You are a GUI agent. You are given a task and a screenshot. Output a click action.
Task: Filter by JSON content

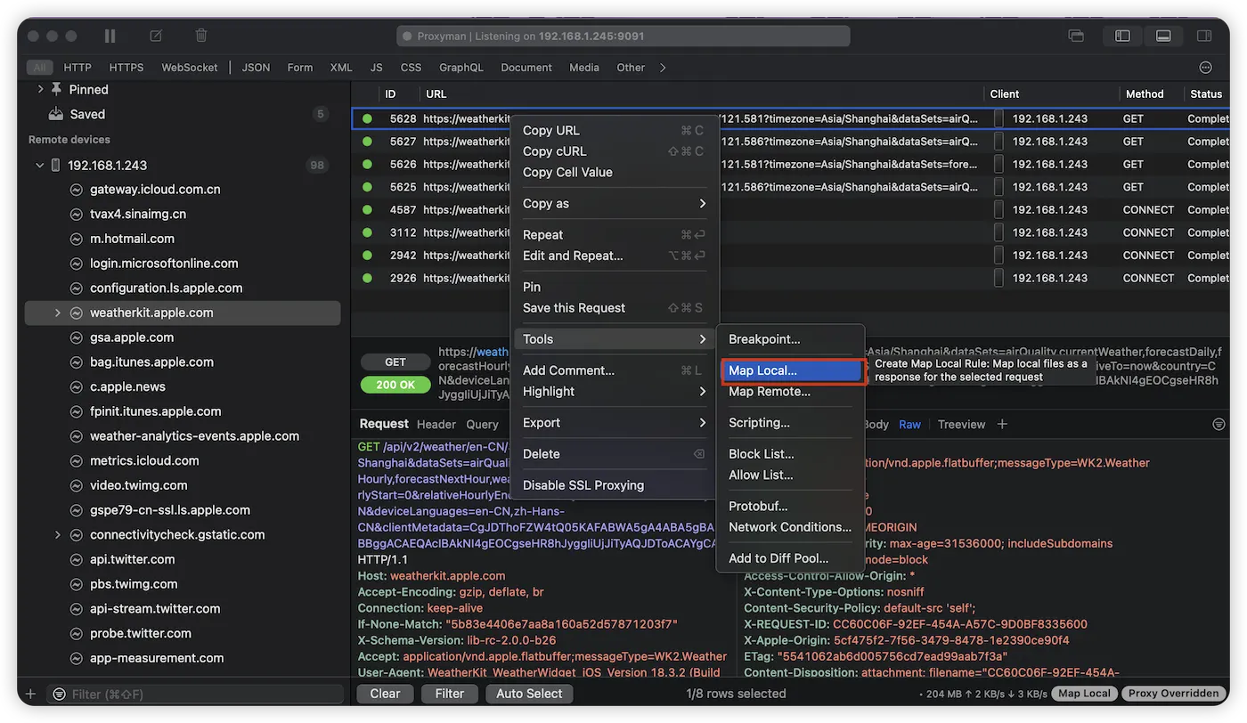(x=256, y=68)
